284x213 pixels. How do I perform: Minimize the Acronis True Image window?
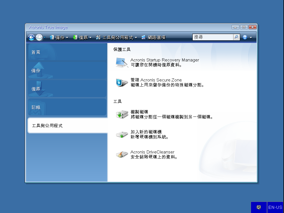click(235, 27)
